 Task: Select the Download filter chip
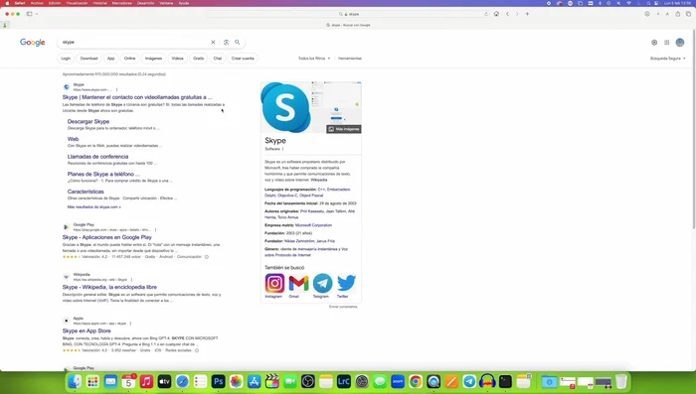tap(88, 59)
